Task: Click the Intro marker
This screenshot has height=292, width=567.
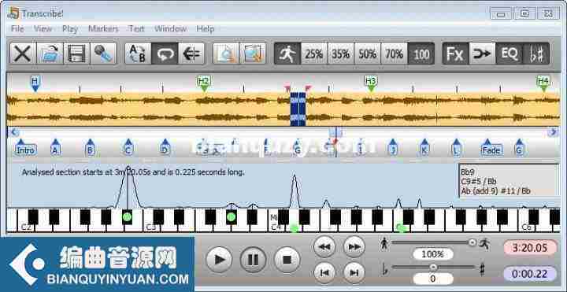Action: coord(26,148)
